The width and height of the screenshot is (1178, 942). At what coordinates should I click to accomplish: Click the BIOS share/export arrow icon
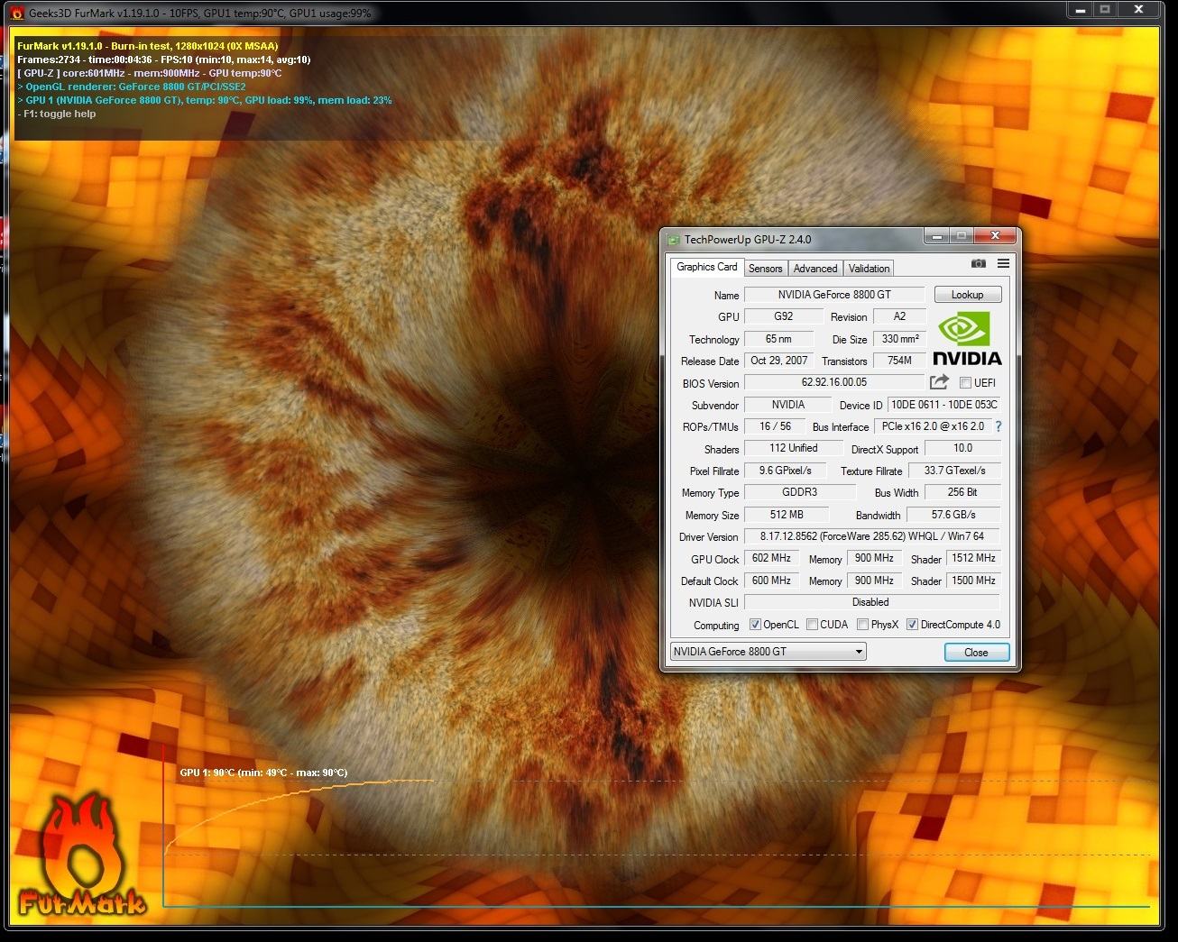(x=939, y=382)
